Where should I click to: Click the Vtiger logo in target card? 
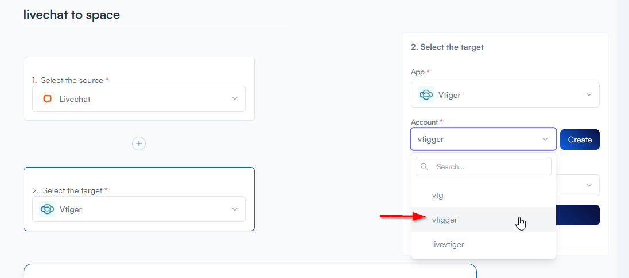click(47, 209)
